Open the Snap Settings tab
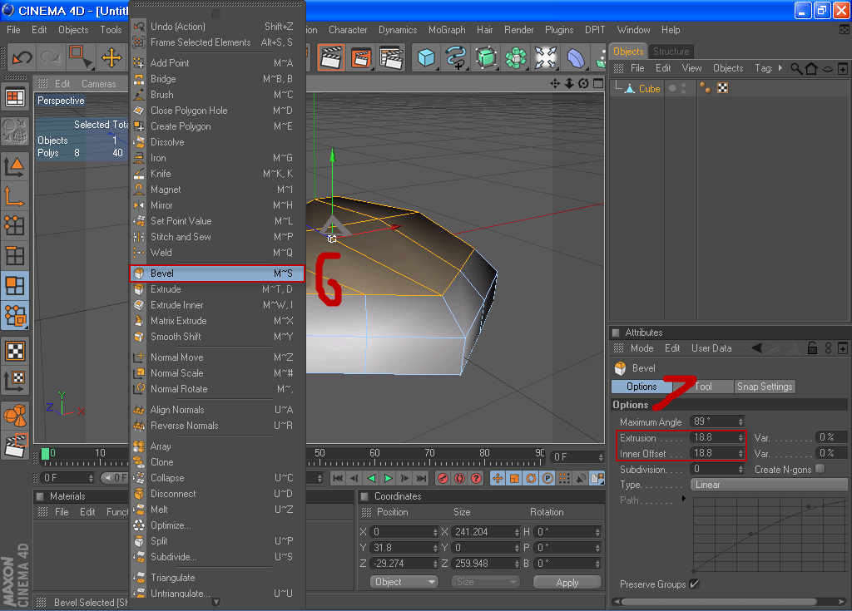 click(x=765, y=387)
